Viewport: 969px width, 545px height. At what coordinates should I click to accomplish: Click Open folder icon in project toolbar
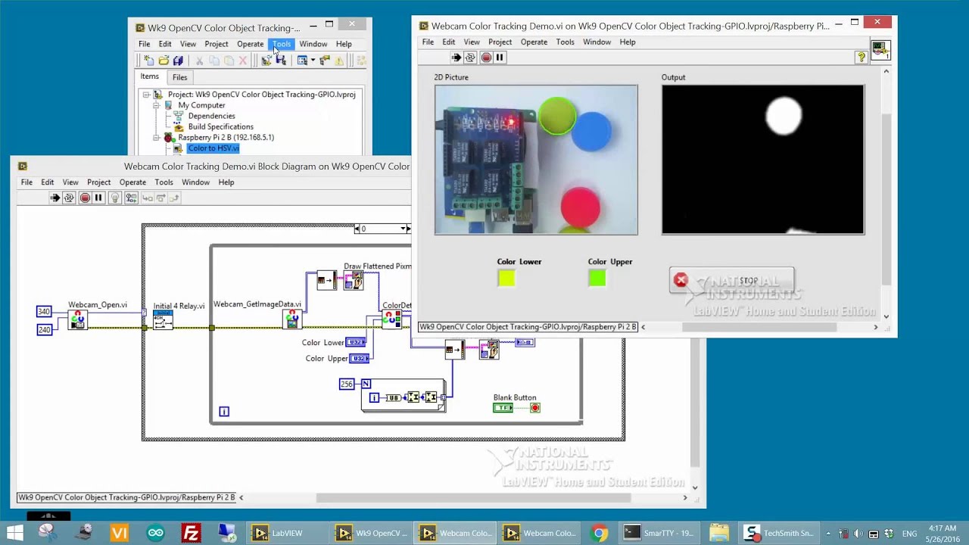[163, 61]
